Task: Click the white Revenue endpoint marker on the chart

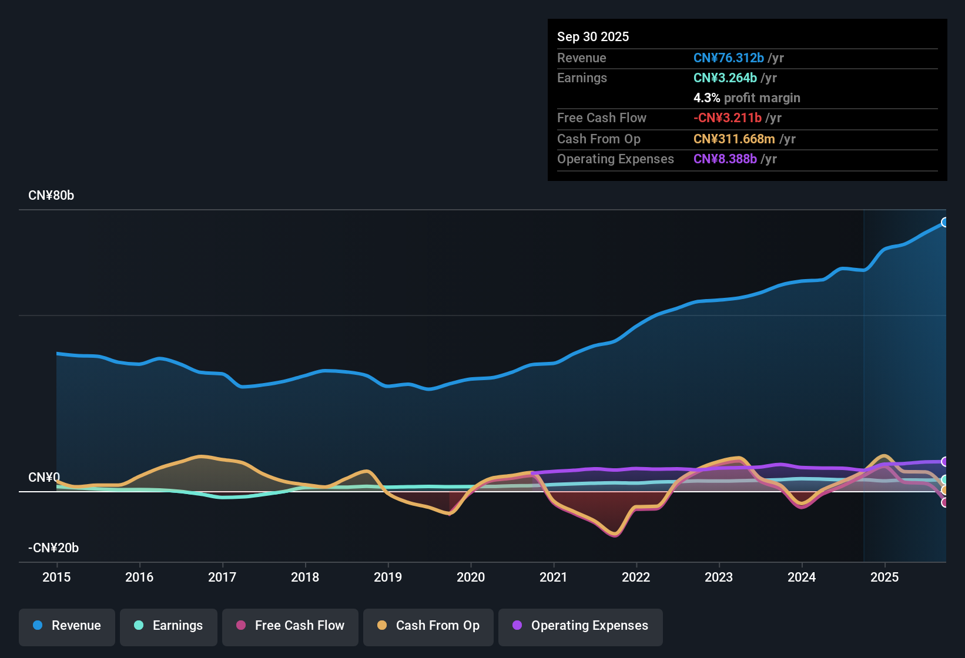Action: coord(945,222)
